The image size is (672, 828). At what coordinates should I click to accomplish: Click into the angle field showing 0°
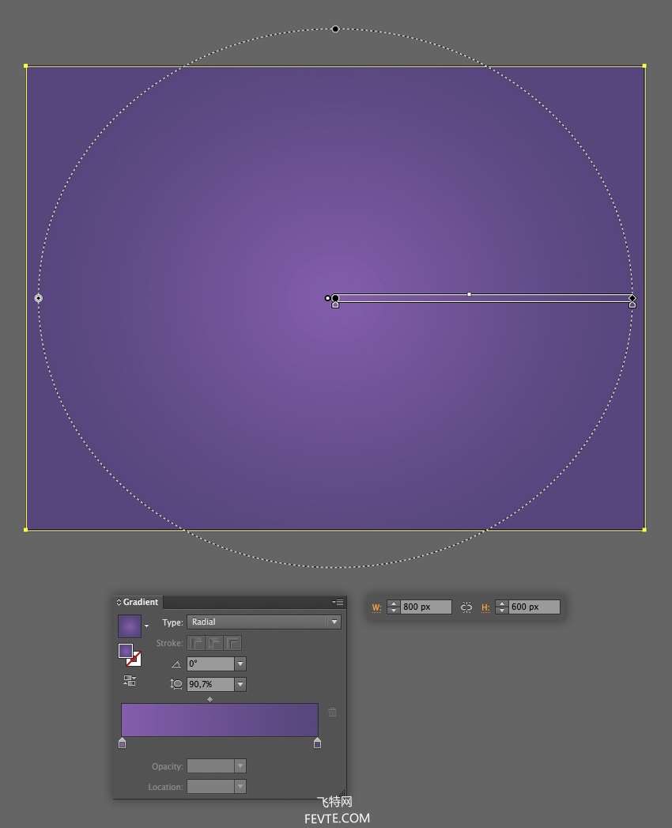tap(210, 664)
